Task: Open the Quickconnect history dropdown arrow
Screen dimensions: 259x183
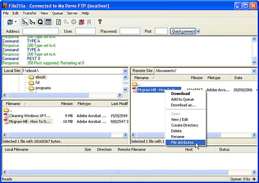Action: pos(198,31)
